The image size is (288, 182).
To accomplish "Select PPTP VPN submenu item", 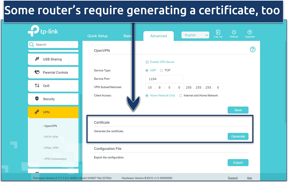I will click(50, 137).
